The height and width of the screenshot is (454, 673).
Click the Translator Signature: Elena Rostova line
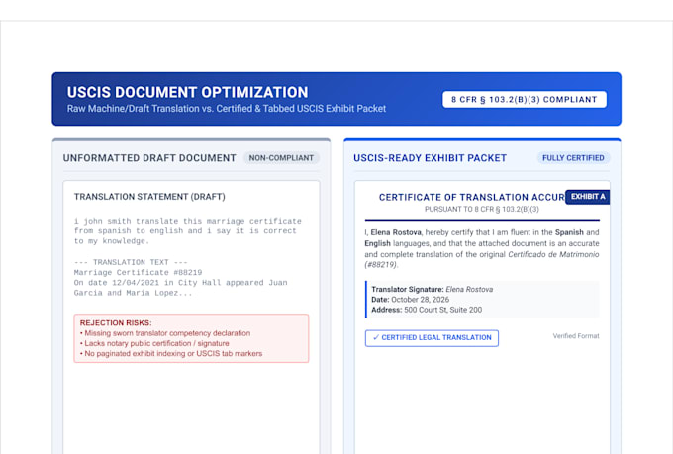pos(432,289)
